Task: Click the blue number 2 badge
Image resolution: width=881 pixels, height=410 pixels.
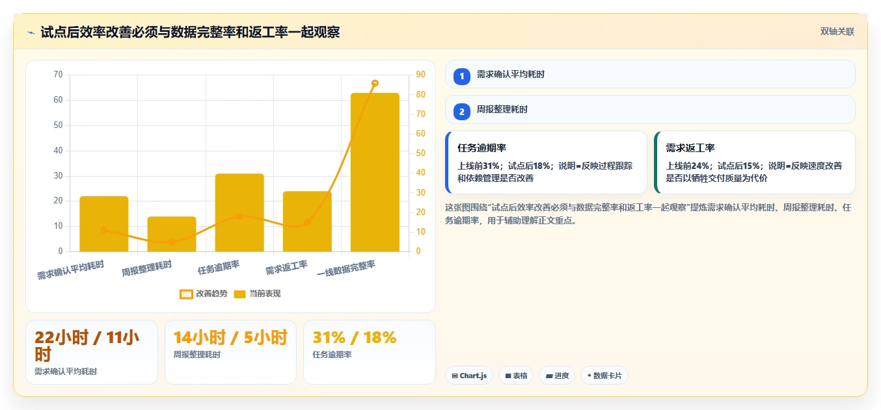Action: point(462,111)
